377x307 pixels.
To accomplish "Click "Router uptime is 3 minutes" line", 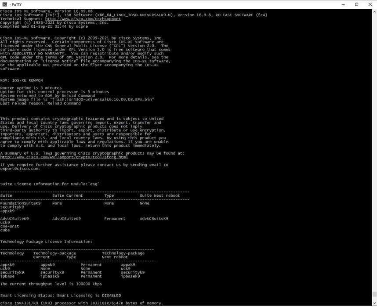I will tap(31, 88).
